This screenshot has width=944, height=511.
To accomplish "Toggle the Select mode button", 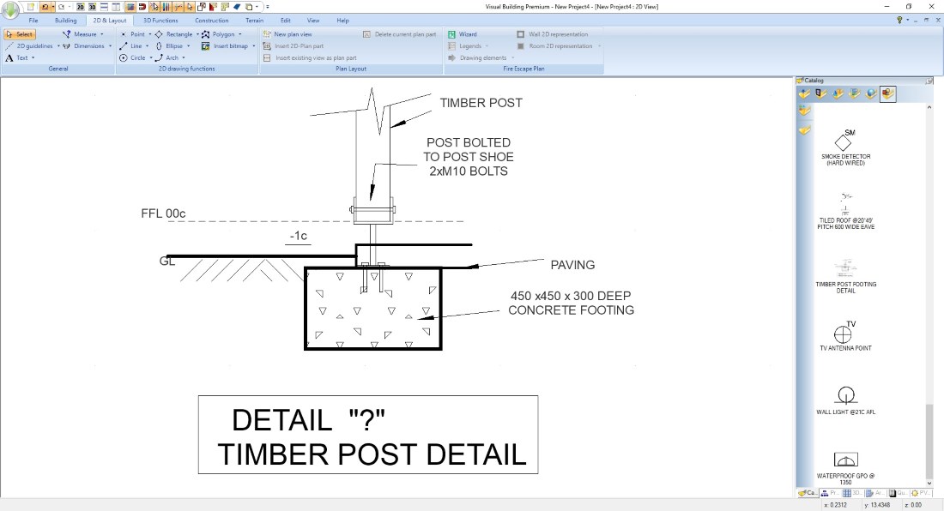I will 20,34.
